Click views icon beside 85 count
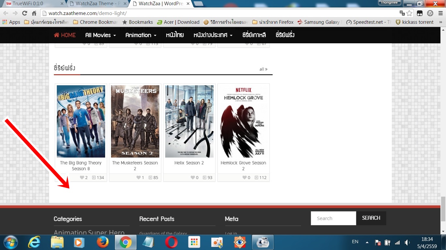446x250 pixels. (151, 178)
